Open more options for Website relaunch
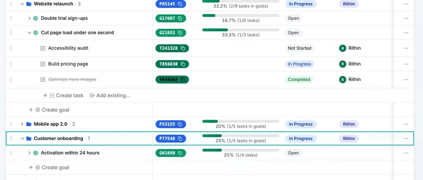 406,4
